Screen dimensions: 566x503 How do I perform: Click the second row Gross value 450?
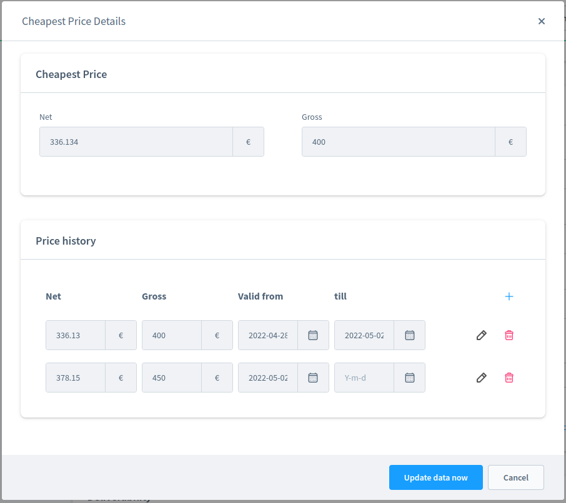(x=171, y=378)
